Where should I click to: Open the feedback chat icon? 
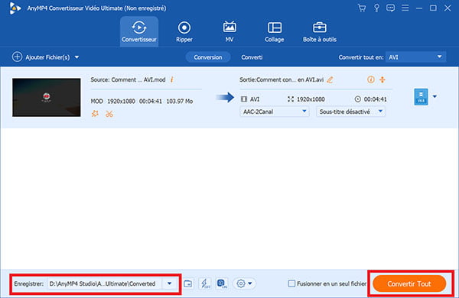tap(390, 8)
